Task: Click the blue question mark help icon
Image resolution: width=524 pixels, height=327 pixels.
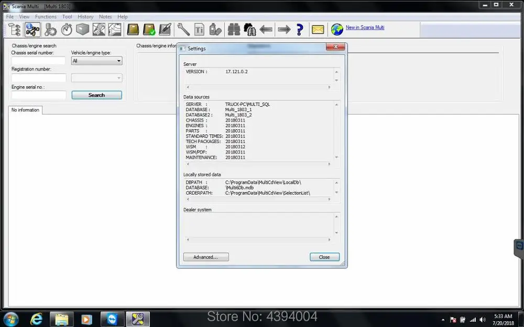Action: pyautogui.click(x=300, y=29)
